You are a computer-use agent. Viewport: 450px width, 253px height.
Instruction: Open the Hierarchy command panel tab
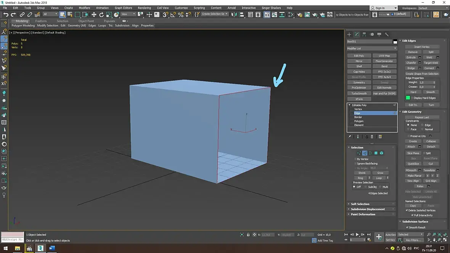point(364,34)
